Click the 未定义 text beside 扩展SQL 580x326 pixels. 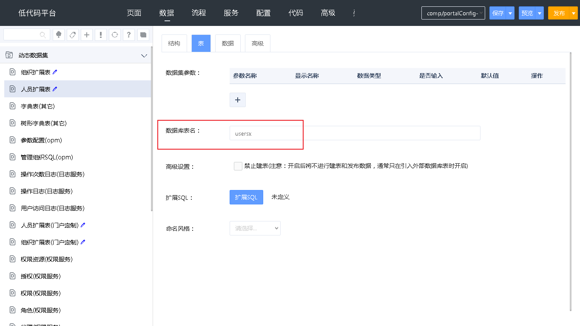tap(281, 197)
